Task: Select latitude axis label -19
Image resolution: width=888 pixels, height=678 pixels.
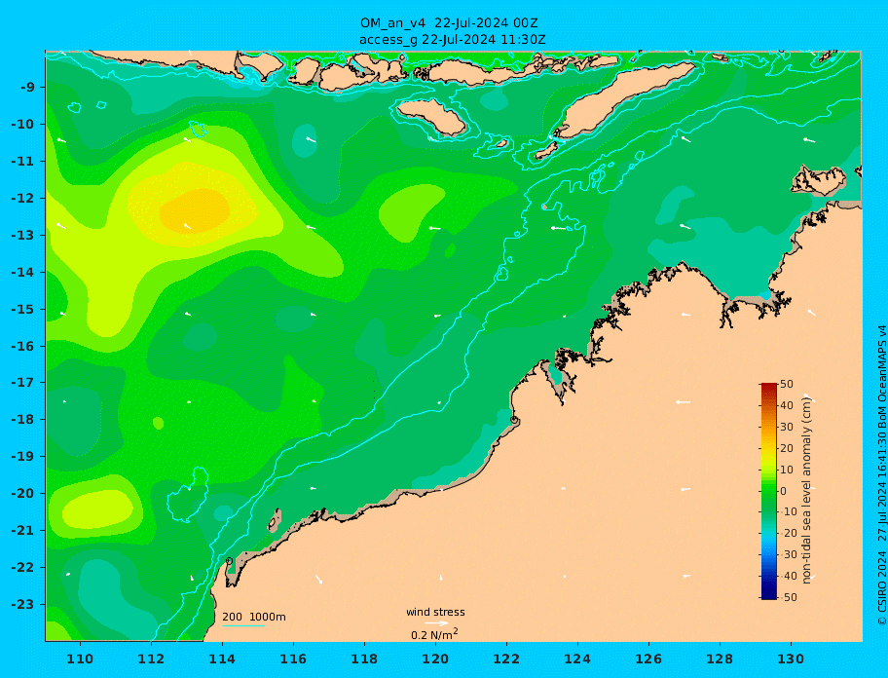Action: pyautogui.click(x=22, y=456)
